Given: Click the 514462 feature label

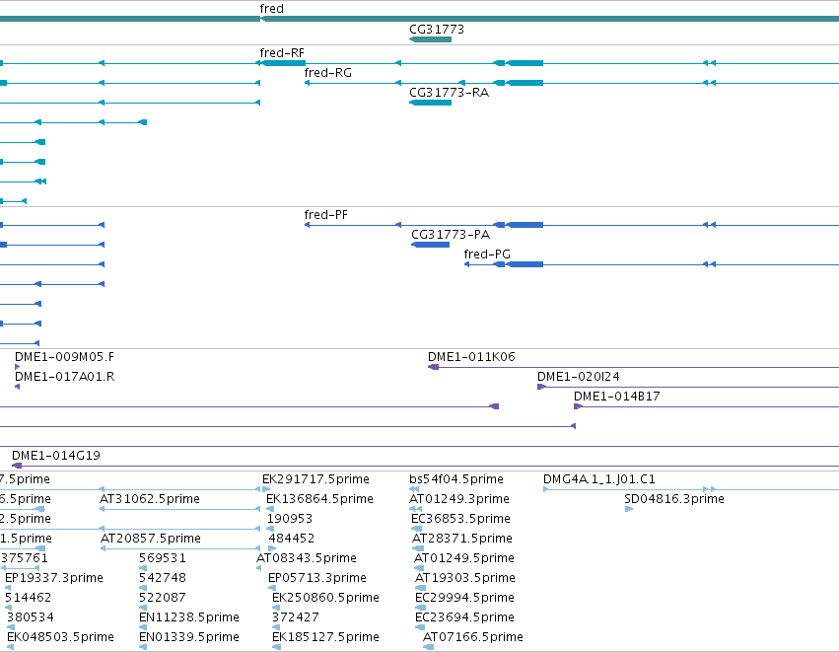Looking at the screenshot, I should coord(29,598).
